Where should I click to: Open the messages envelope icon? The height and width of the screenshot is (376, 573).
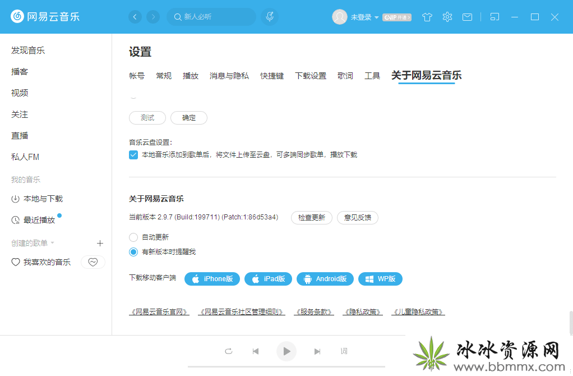click(467, 17)
